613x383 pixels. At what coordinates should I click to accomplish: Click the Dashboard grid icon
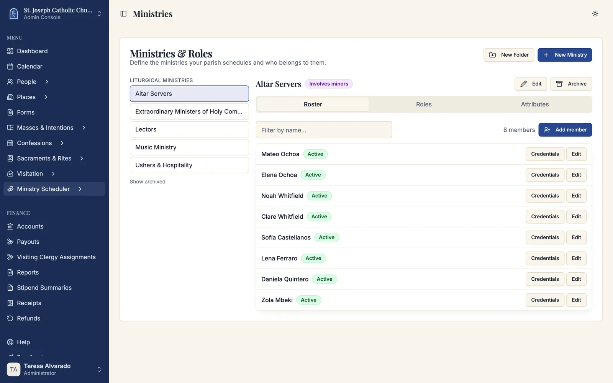10,51
